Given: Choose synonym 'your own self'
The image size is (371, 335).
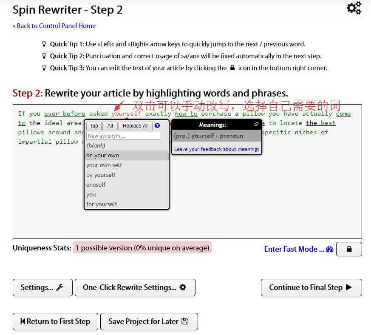Looking at the screenshot, I should (127, 165).
